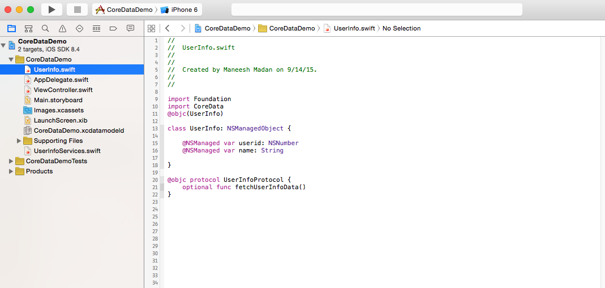Click the macOS zoom window button
Image resolution: width=605 pixels, height=288 pixels.
(x=31, y=10)
